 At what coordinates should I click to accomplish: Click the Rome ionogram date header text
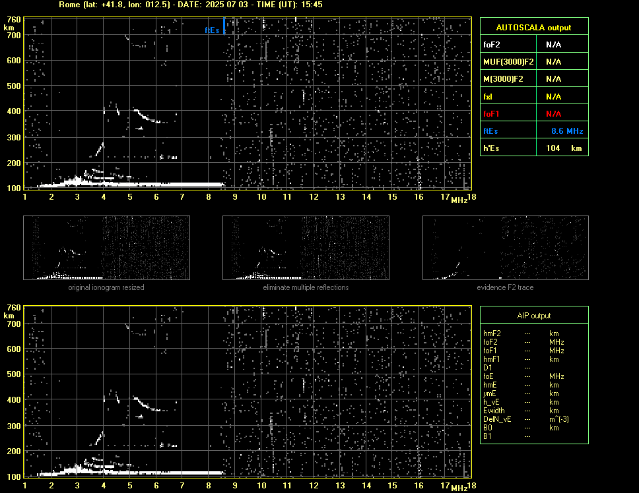(190, 5)
